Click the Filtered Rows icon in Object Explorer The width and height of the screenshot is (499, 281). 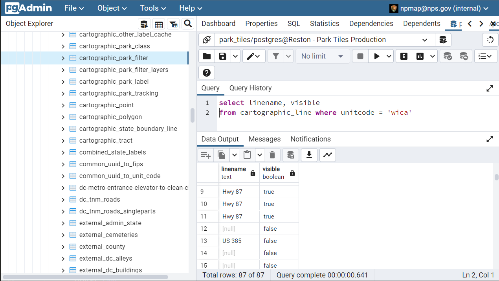(x=173, y=24)
